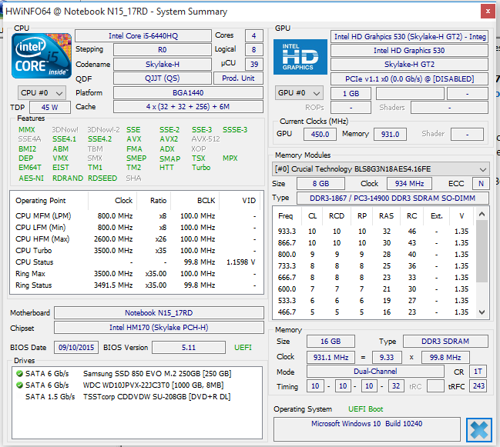Click the BIOS version 5.11 field

click(189, 347)
